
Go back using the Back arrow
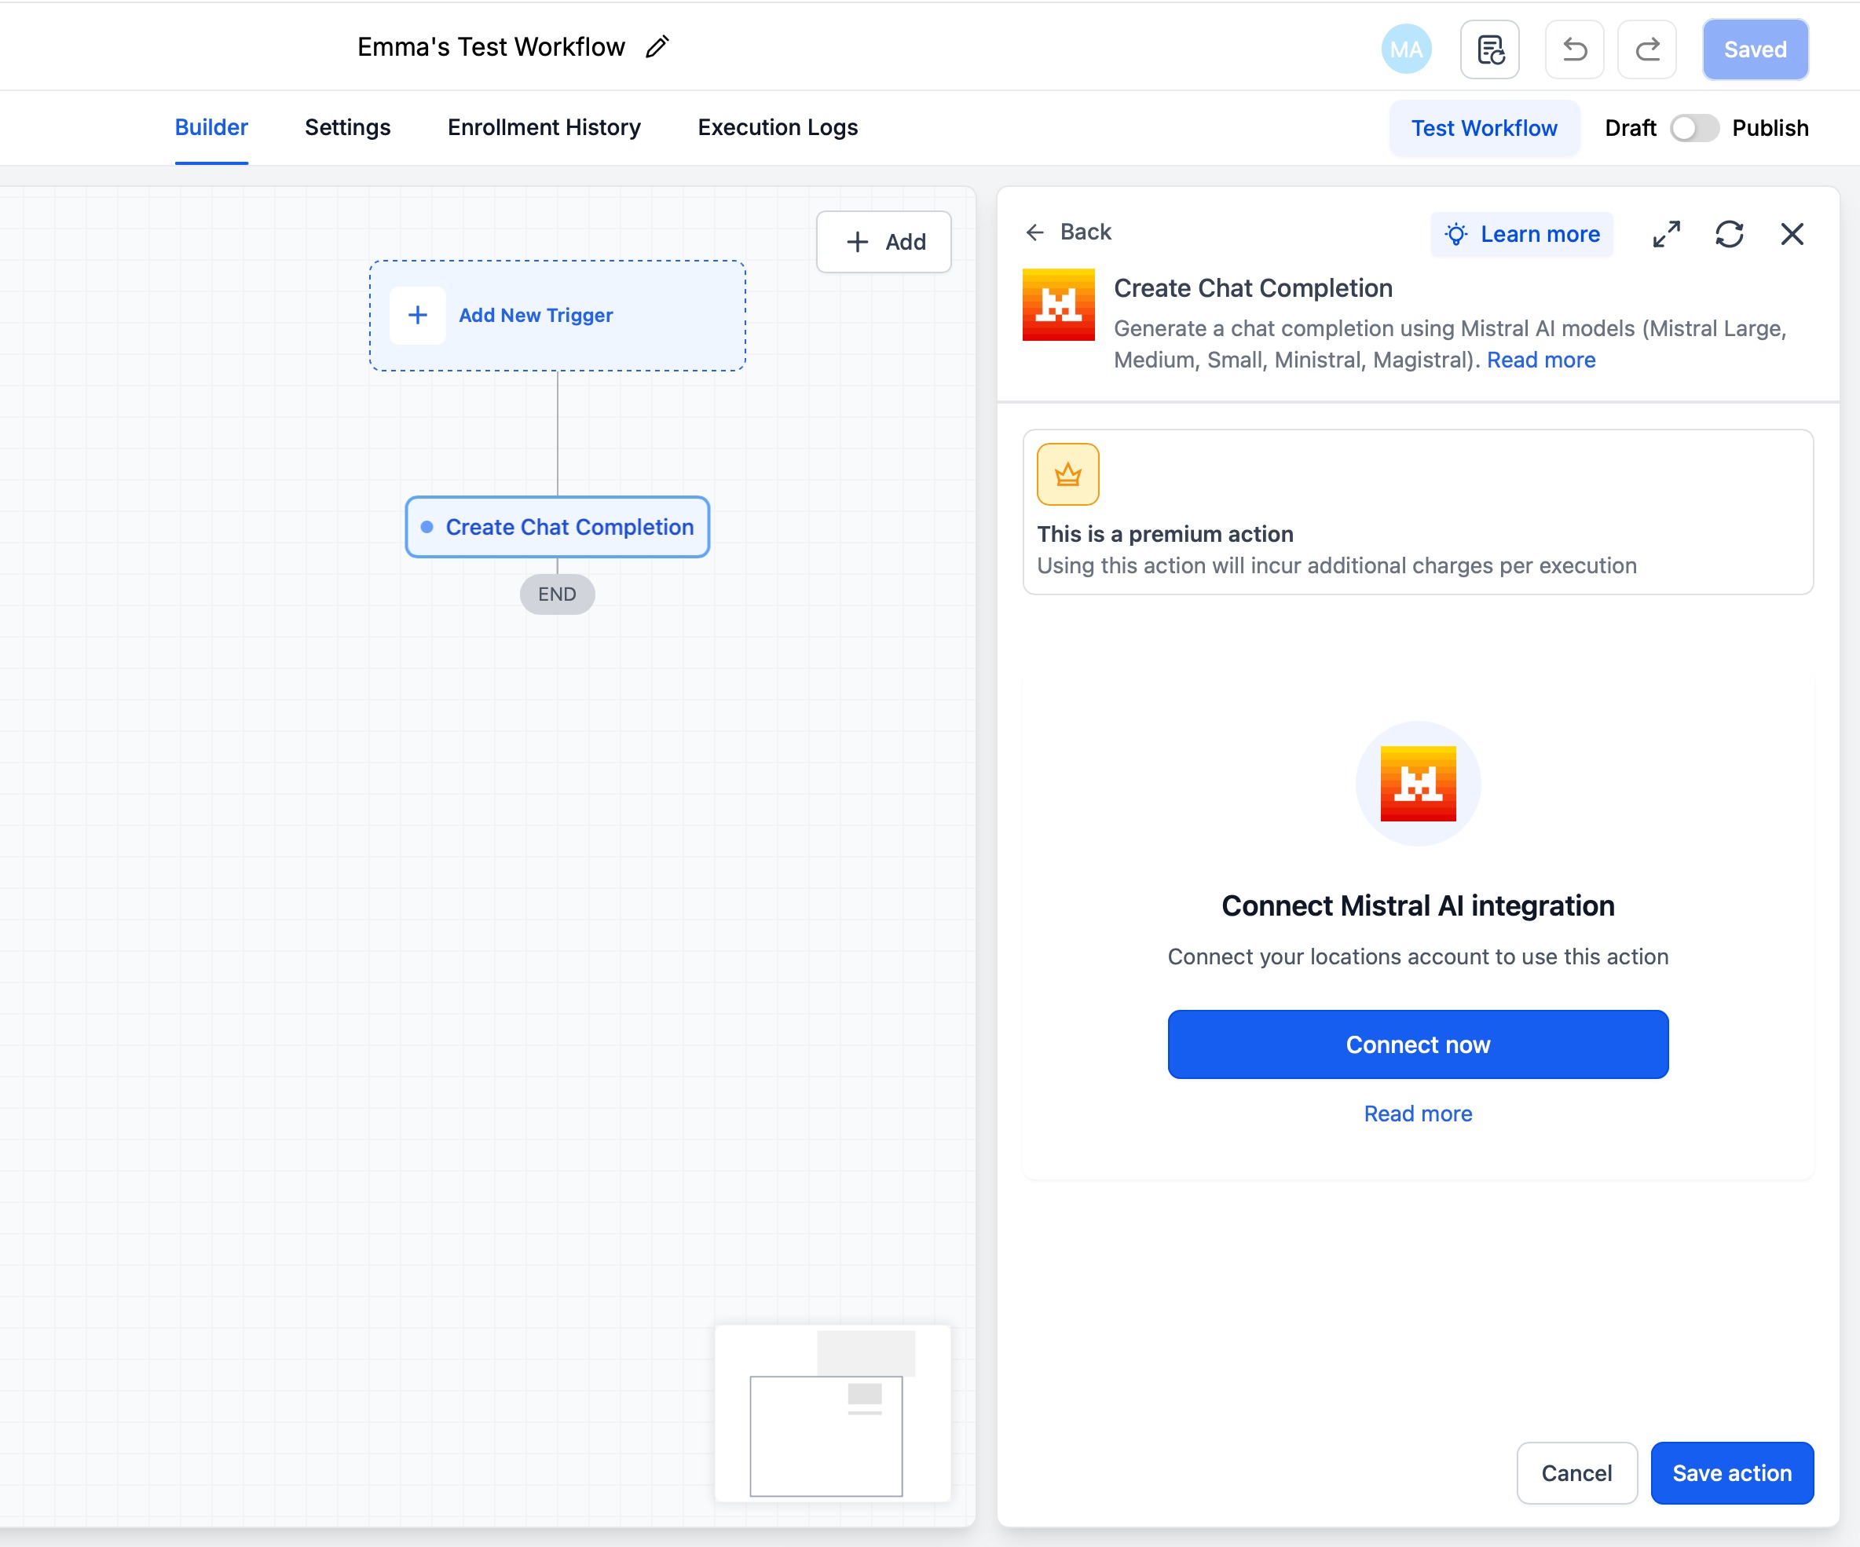(1067, 232)
